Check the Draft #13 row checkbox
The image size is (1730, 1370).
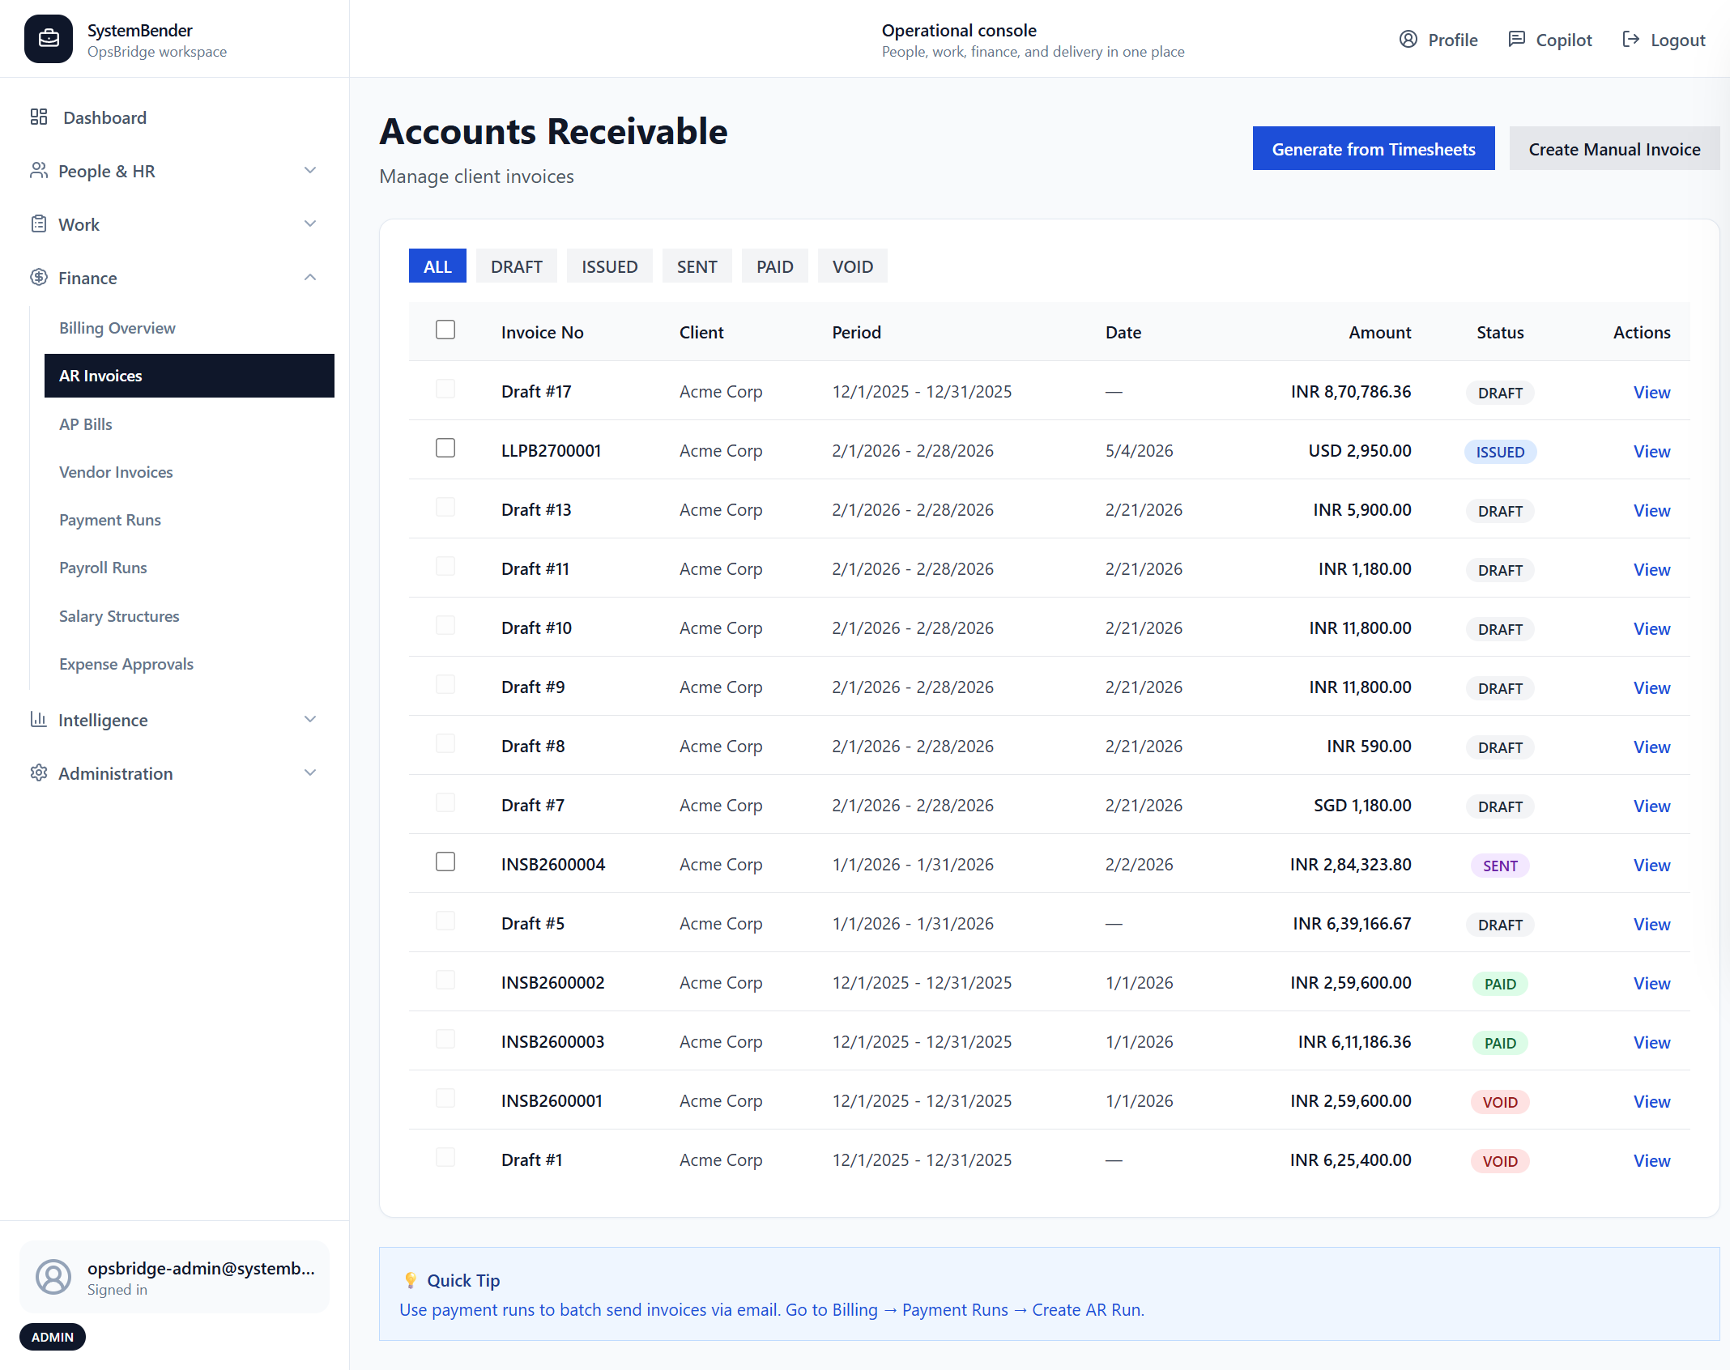(x=445, y=507)
